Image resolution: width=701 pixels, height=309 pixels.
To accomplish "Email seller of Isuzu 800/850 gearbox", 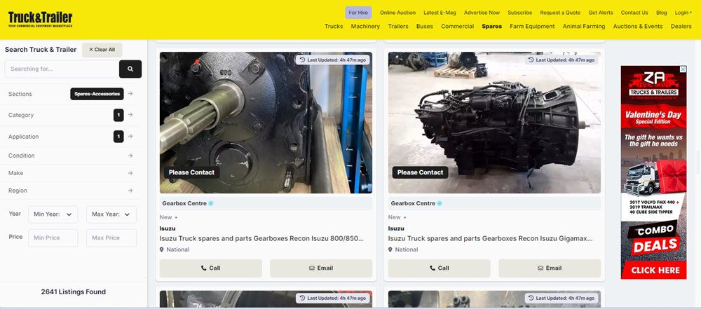I will (x=321, y=268).
